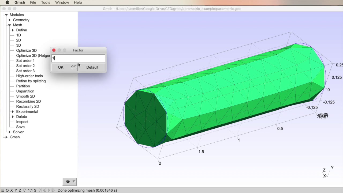343x193 pixels.
Task: Click the Factor value input field
Action: coord(78,58)
